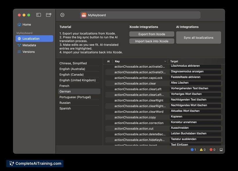
Task: Click the MyKeyboard app icon in title bar
Action: pyautogui.click(x=84, y=15)
